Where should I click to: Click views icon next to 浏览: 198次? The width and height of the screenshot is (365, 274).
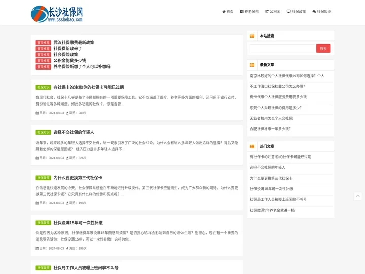click(x=67, y=203)
